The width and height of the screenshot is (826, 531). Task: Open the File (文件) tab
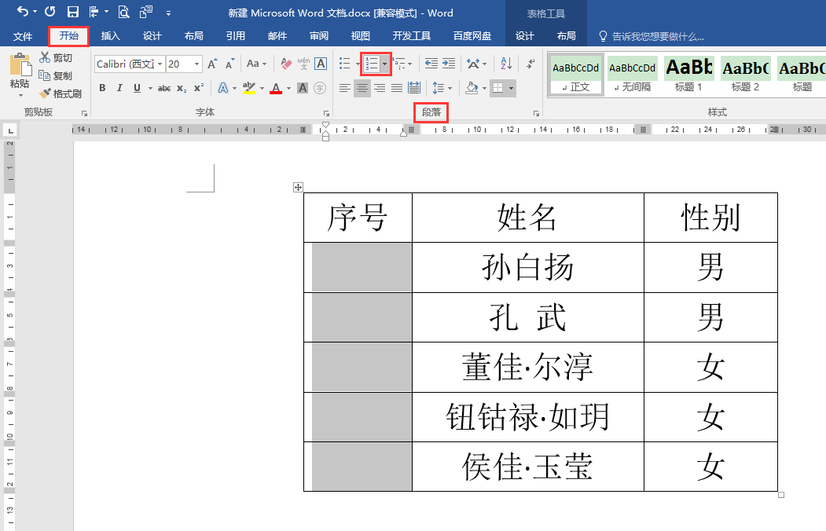[x=23, y=36]
